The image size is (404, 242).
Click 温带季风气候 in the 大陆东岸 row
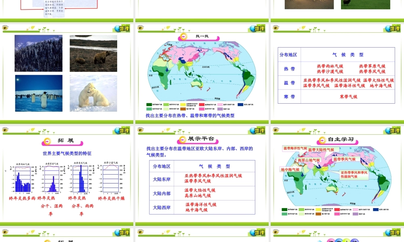[198, 181]
